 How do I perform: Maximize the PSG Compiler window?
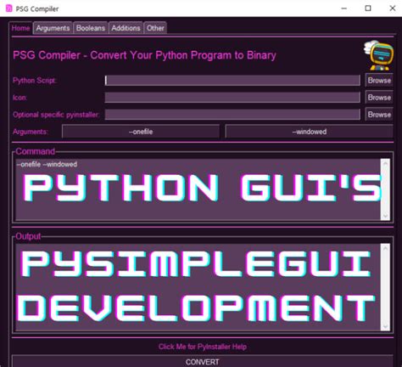[368, 8]
